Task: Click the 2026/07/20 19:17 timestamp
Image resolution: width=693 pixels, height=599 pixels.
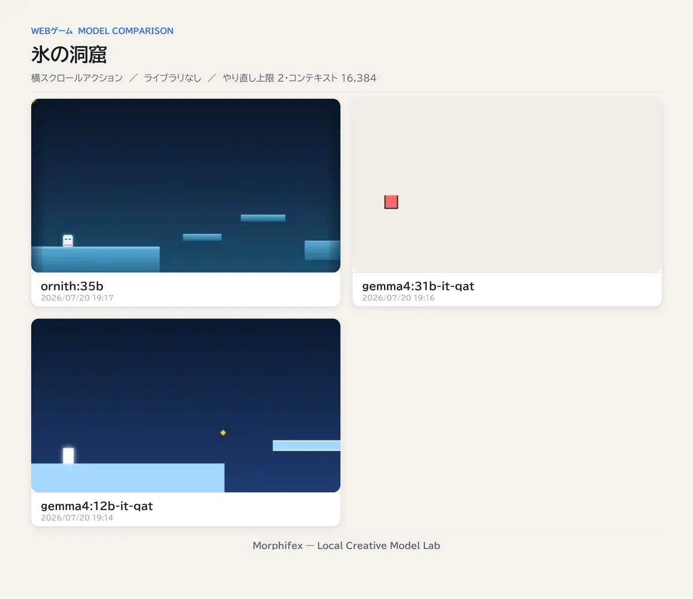Action: (77, 298)
